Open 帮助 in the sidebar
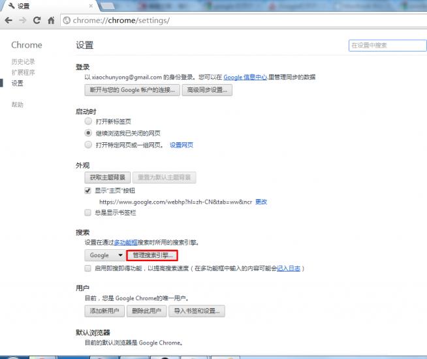The width and height of the screenshot is (427, 359). tap(18, 104)
